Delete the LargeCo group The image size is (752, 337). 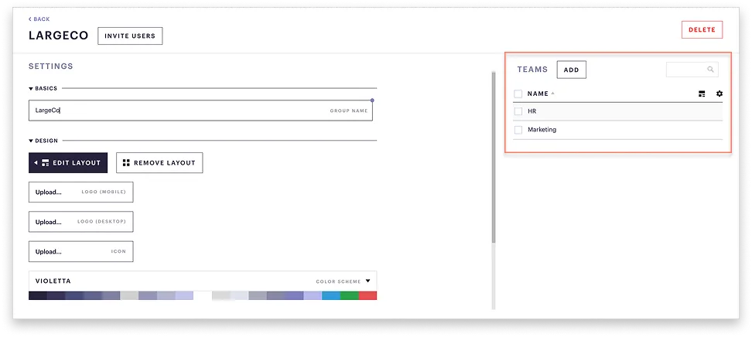coord(702,29)
